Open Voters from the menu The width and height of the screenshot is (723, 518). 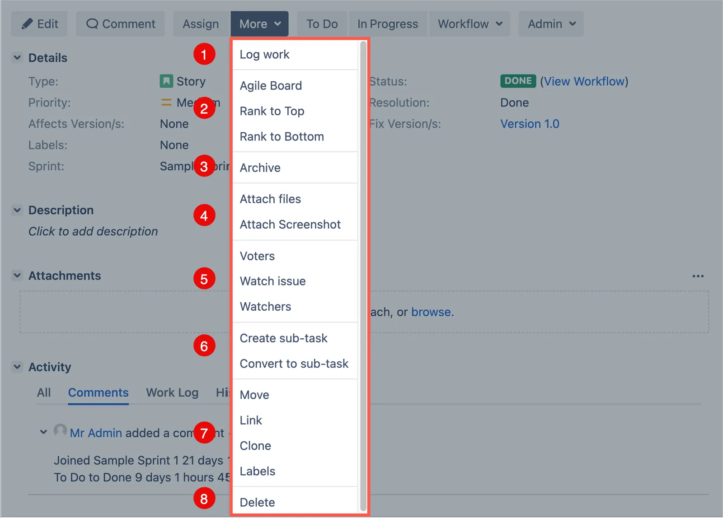(x=296, y=256)
